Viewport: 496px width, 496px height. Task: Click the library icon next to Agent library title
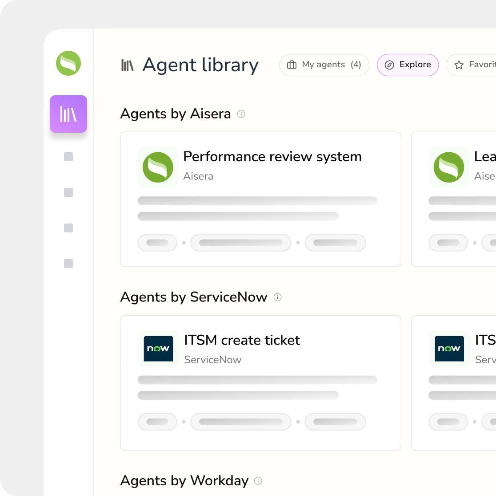pos(128,65)
